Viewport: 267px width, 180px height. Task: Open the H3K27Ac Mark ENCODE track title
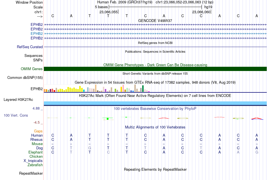click(x=155, y=95)
